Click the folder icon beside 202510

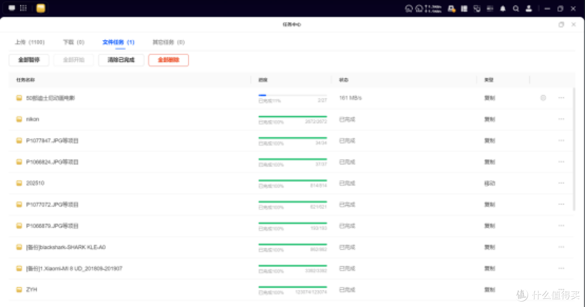pyautogui.click(x=19, y=183)
